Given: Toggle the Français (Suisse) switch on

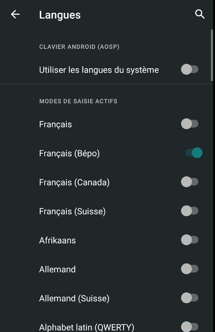Looking at the screenshot, I should [190, 211].
